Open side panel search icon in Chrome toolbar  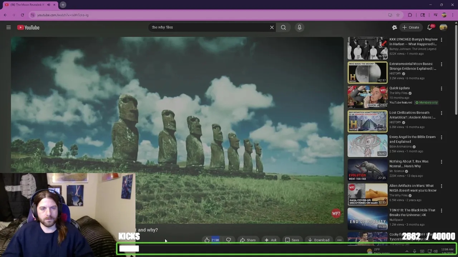(423, 15)
